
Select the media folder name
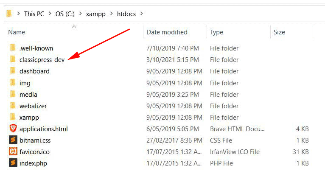click(28, 95)
